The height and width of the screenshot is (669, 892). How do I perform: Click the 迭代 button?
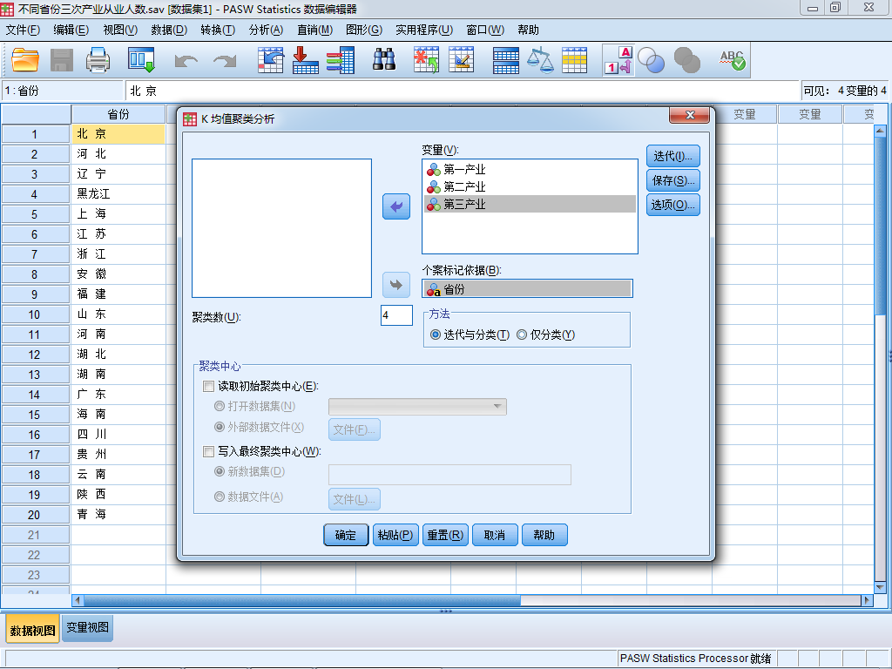point(673,157)
